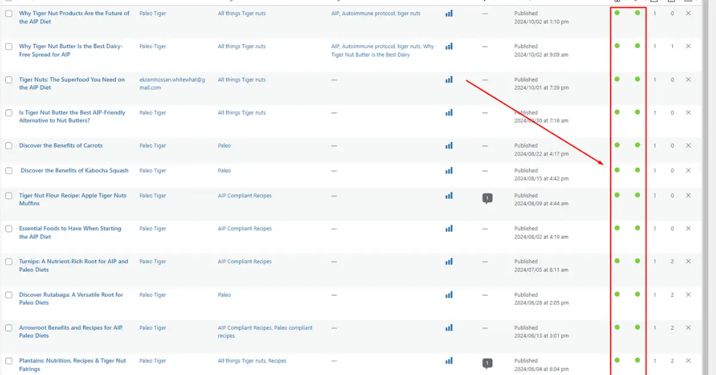Screen dimensions: 716x375
Task: Open stats icon for Arrowroot Benefits post
Action: [x=449, y=327]
